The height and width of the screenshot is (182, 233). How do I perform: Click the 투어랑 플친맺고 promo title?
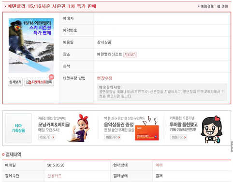[x=184, y=125]
